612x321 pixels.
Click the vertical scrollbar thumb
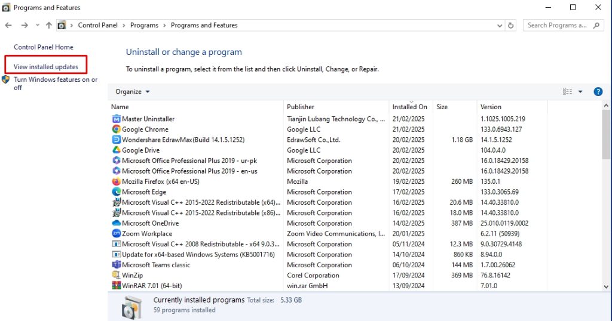coord(606,134)
